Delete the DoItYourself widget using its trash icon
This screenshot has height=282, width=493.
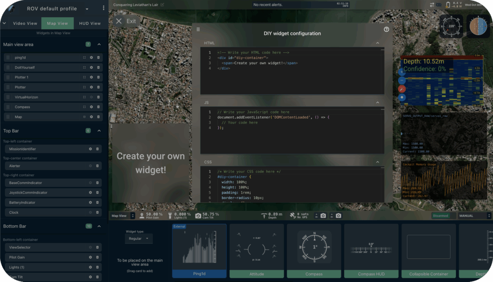98,67
